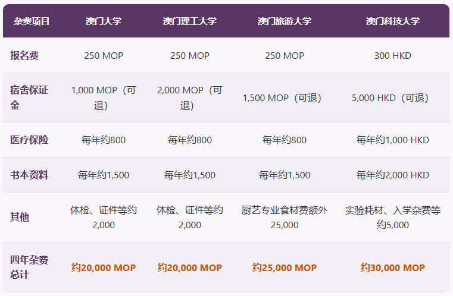
Task: Click the 300 HKD application fee cell
Action: pos(393,56)
